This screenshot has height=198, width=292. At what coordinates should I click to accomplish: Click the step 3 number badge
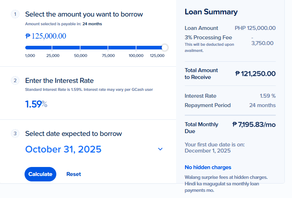15,133
